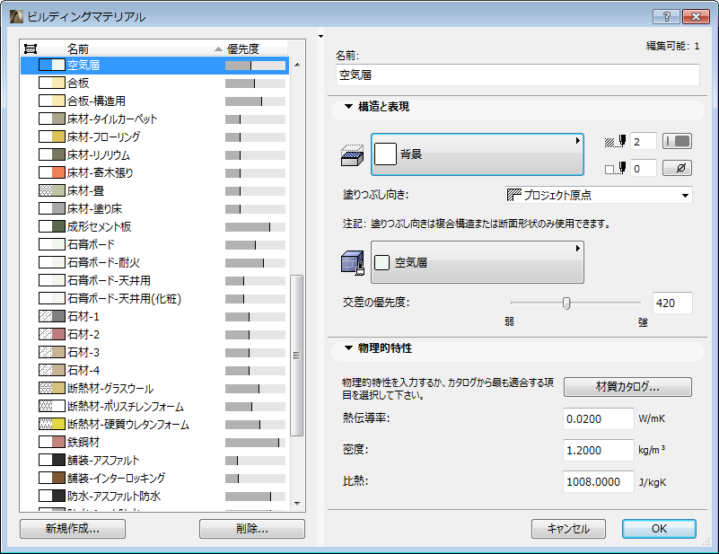Click the background pen number field showing 0
This screenshot has width=719, height=554.
click(644, 168)
